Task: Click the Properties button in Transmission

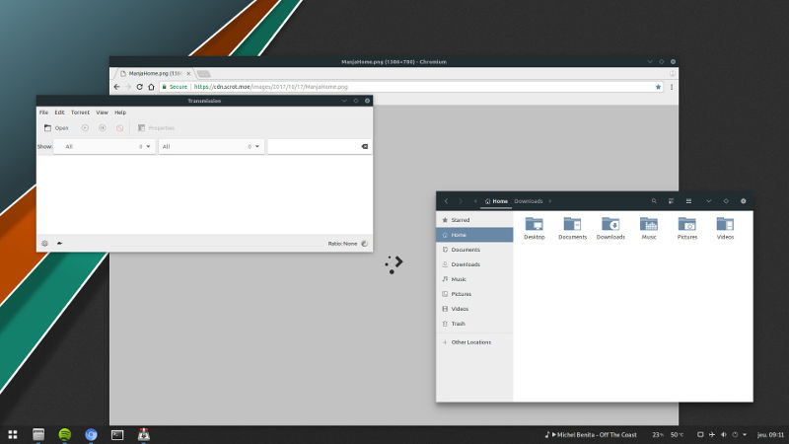Action: point(156,128)
